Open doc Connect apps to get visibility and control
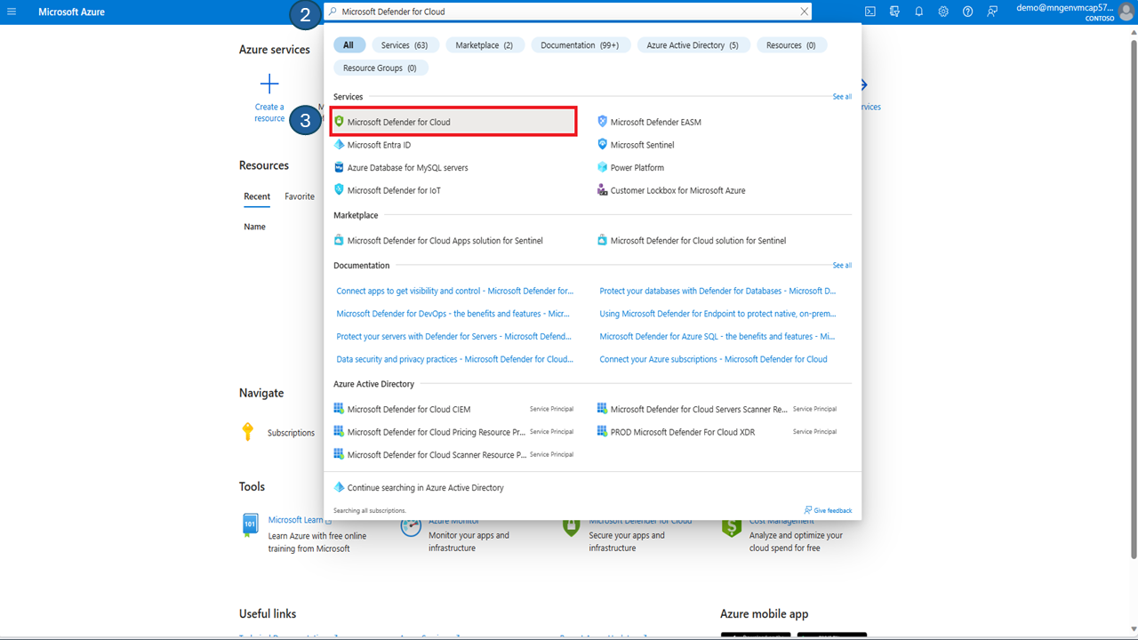Viewport: 1138px width, 640px height. [x=455, y=291]
